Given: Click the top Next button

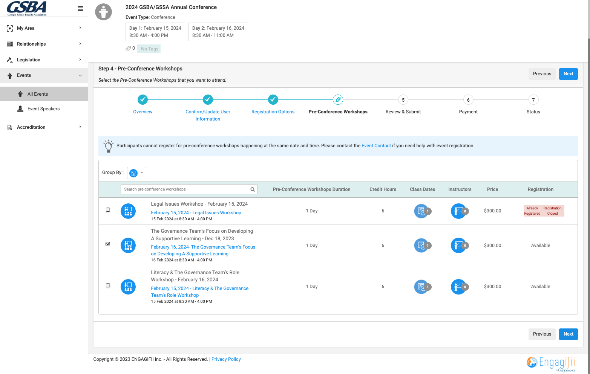Looking at the screenshot, I should point(568,74).
